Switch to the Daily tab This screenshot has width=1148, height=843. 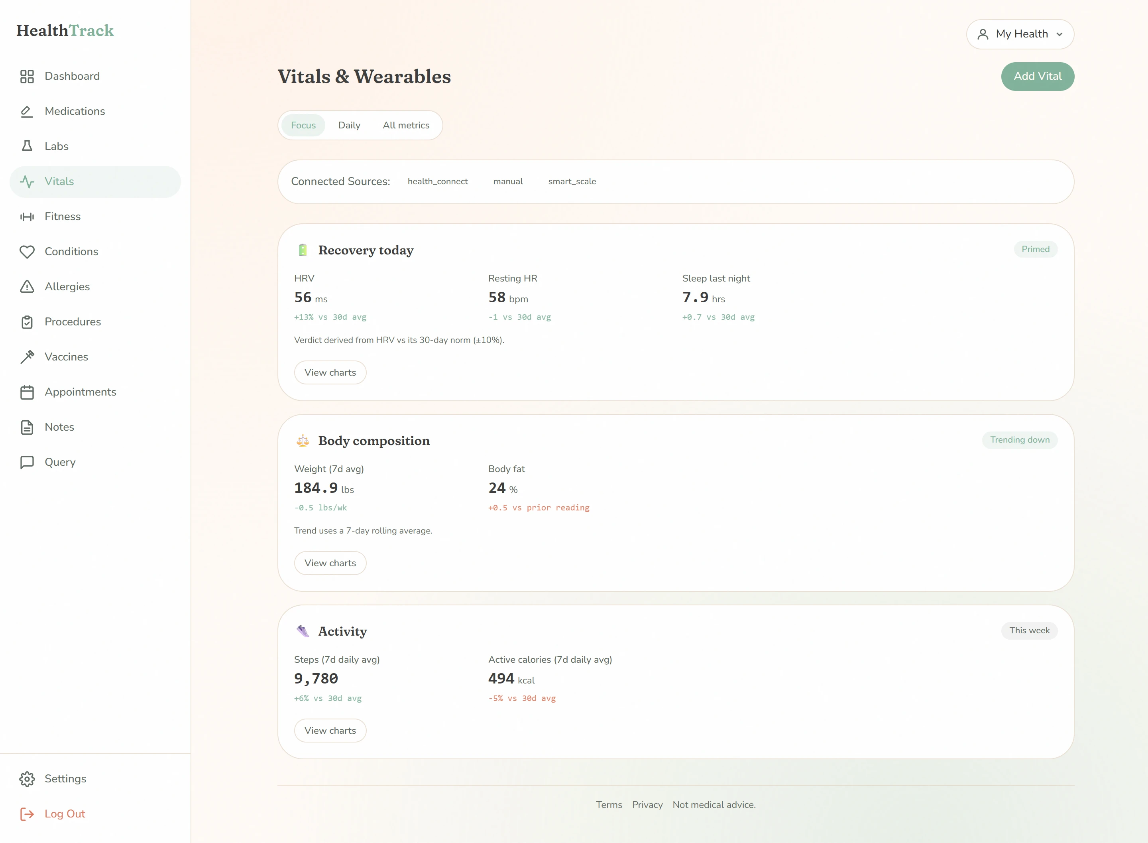tap(349, 126)
